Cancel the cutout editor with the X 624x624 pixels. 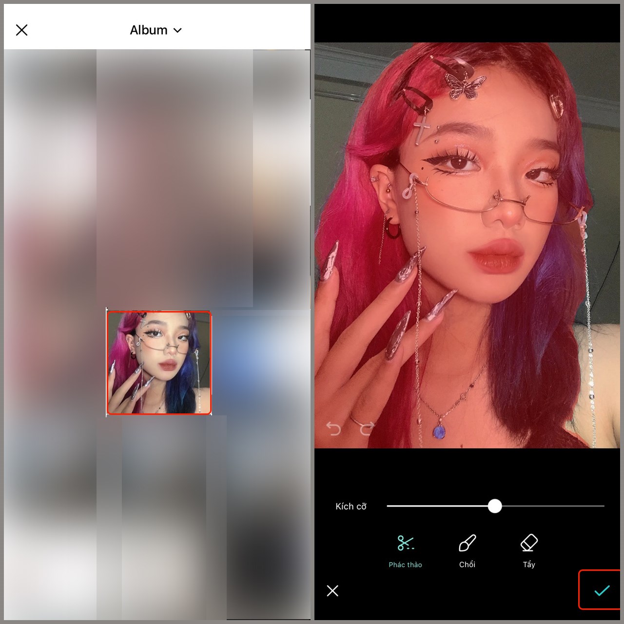(332, 591)
